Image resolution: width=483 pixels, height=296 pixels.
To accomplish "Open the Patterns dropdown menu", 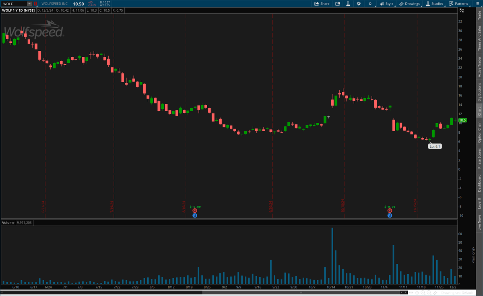I will click(x=459, y=4).
